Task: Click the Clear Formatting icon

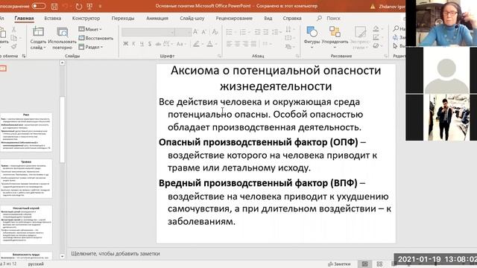Action: 215,32
